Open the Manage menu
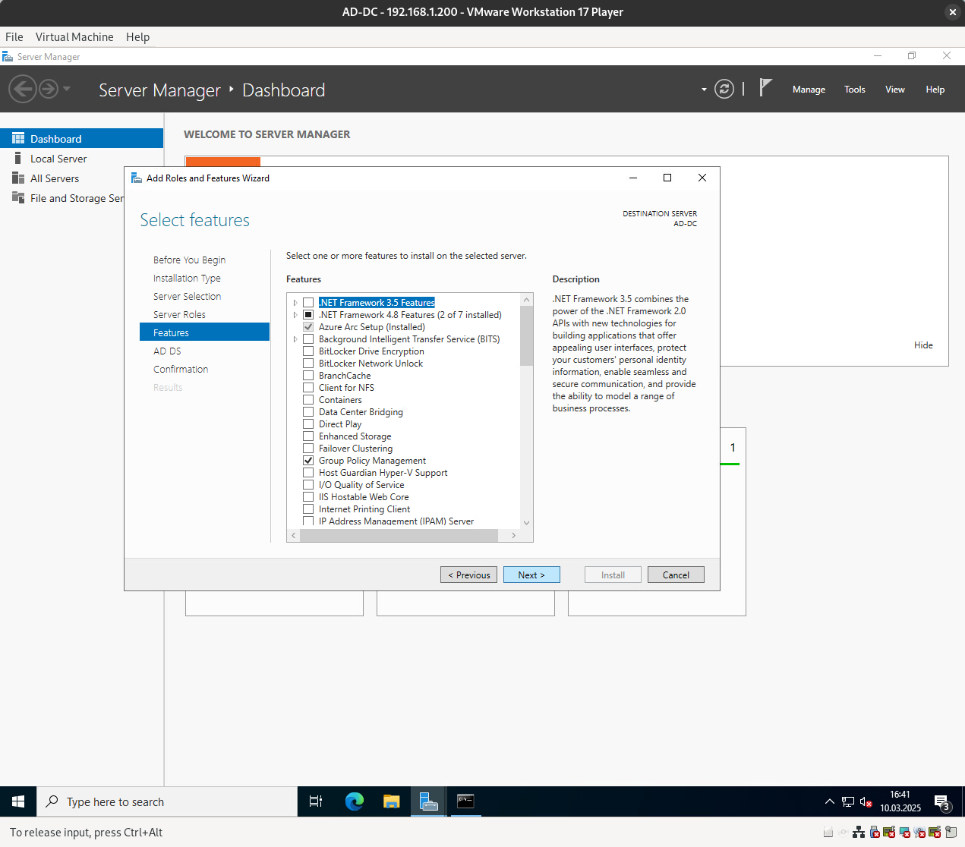The height and width of the screenshot is (847, 965). [x=809, y=90]
